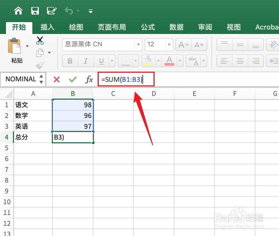
Task: Expand the copy options arrow
Action: click(x=49, y=53)
